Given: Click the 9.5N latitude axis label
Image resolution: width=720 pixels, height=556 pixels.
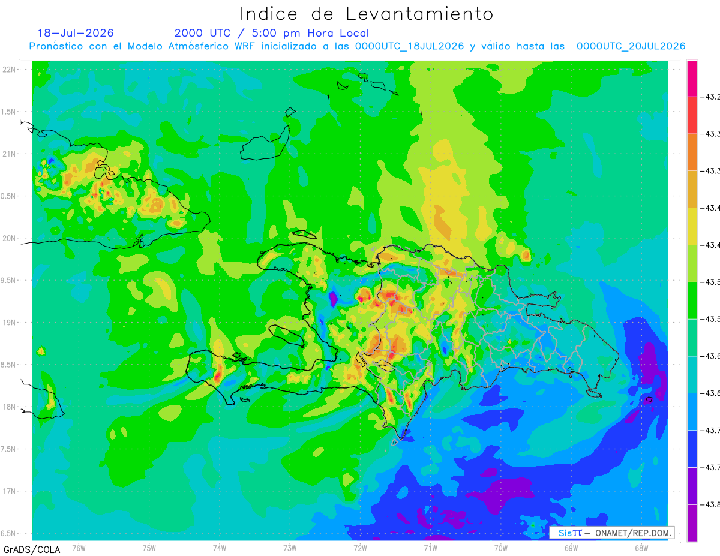Looking at the screenshot, I should point(9,280).
